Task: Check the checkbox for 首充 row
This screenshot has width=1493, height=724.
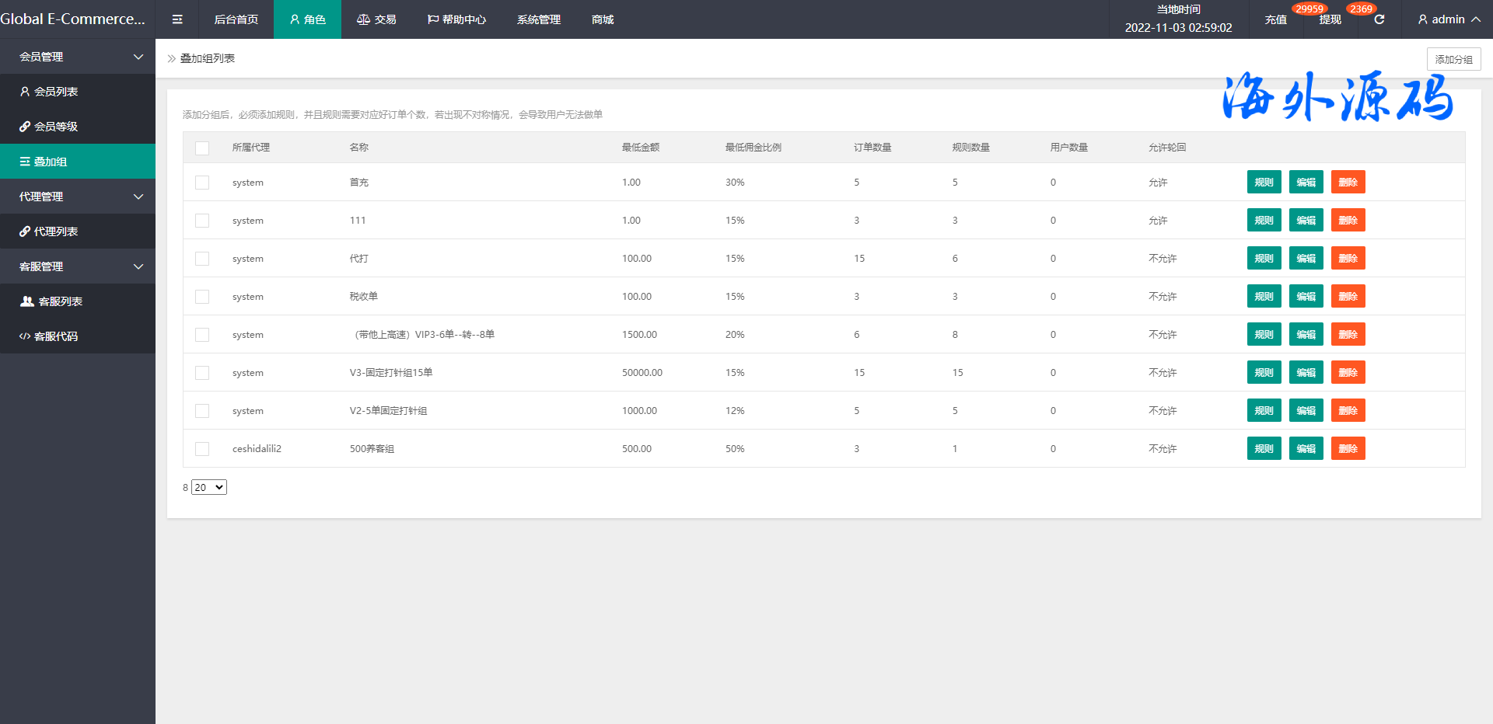Action: [x=202, y=183]
